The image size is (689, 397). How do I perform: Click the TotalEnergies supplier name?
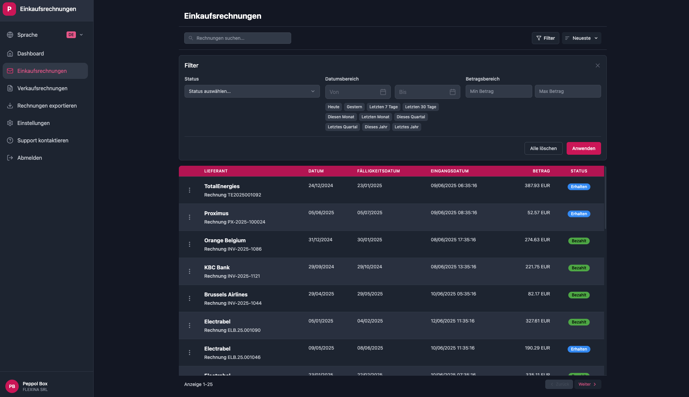[x=222, y=186]
